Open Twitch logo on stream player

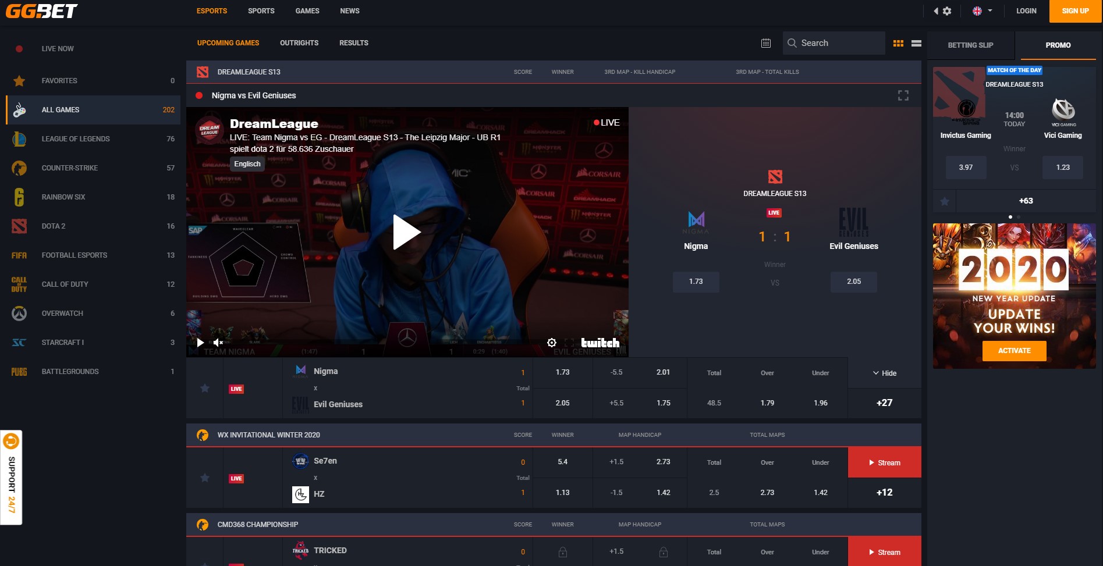[600, 343]
